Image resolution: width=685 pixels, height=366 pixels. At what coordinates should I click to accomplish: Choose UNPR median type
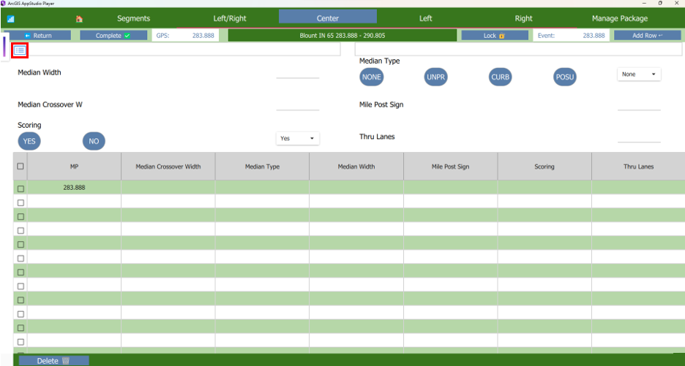coord(435,77)
